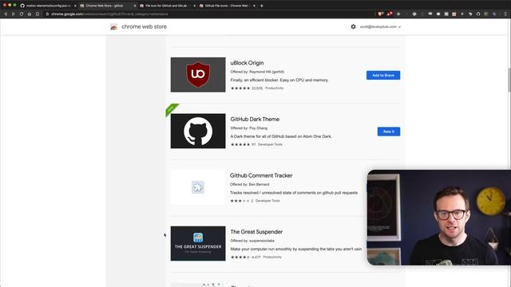The height and width of the screenshot is (287, 511).
Task: Click the Github Comment Tracker star rating
Action: [240, 201]
